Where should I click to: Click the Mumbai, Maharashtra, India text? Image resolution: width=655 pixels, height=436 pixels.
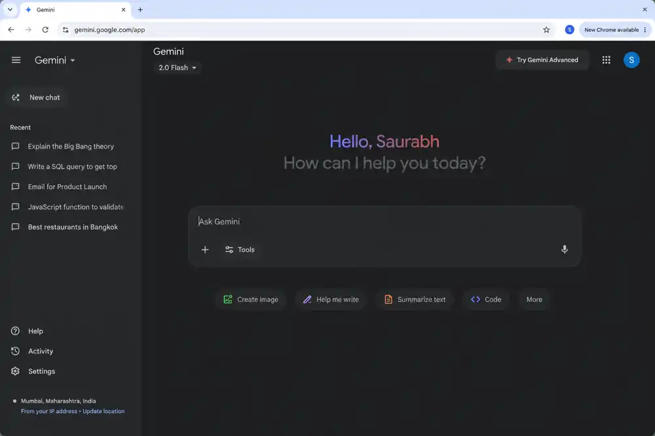58,401
